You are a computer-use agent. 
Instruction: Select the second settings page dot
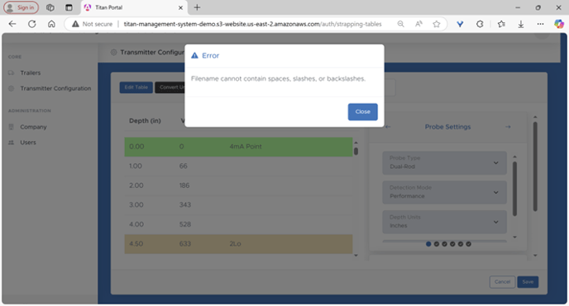pyautogui.click(x=437, y=244)
